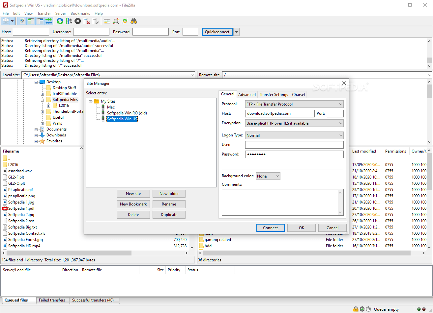The image size is (433, 313).
Task: Open the Transfer menu
Action: pyautogui.click(x=44, y=13)
